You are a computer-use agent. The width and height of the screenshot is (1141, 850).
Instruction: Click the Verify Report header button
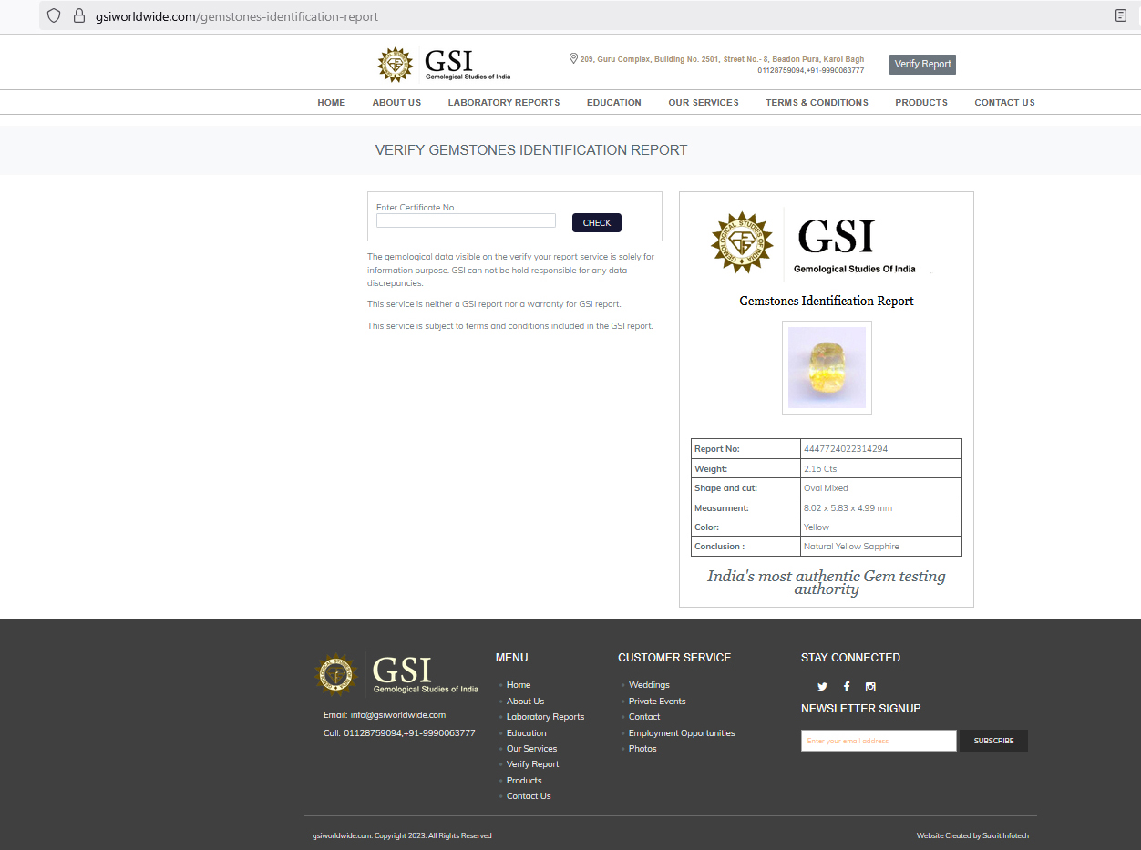pyautogui.click(x=922, y=65)
